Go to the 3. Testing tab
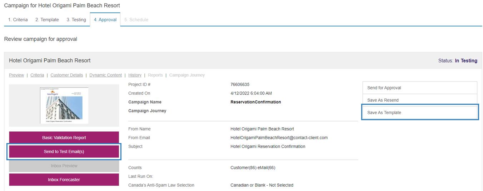Screen dimensions: 483x191 76,20
